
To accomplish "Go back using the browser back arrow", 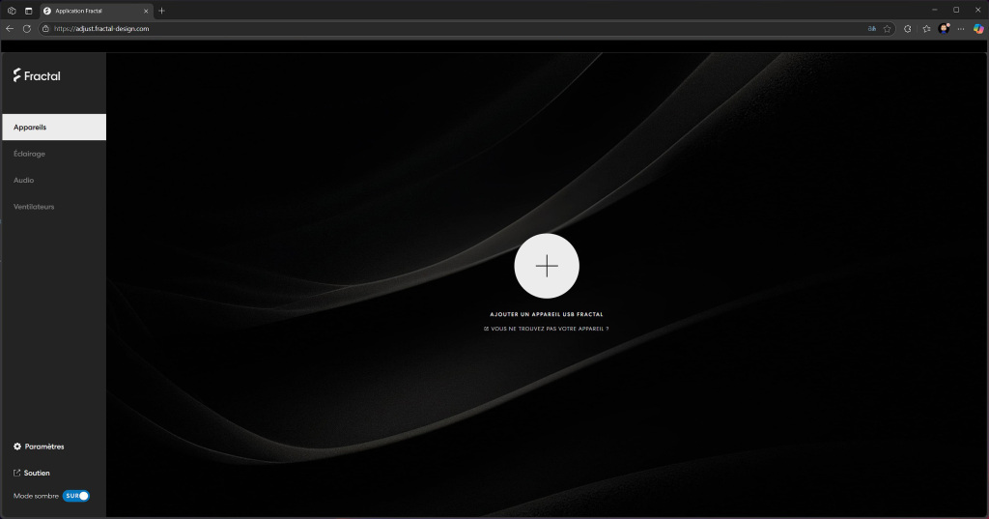I will (10, 29).
